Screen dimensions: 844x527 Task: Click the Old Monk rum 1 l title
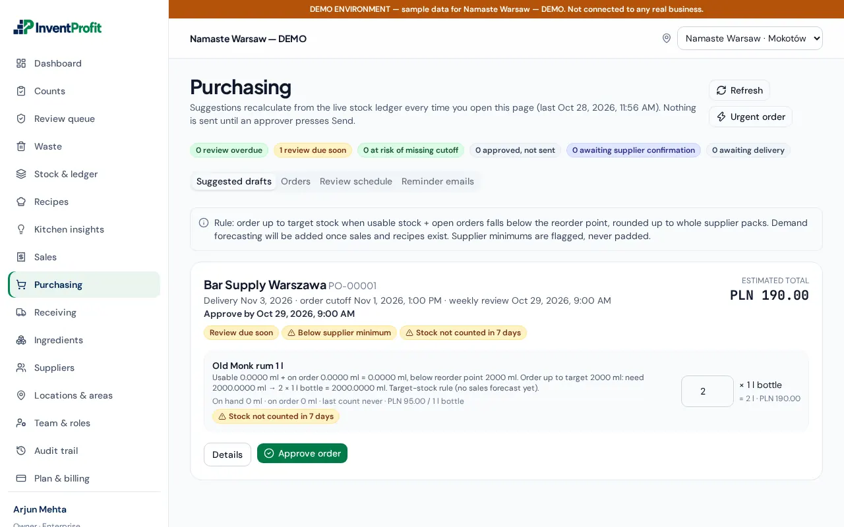tap(248, 366)
